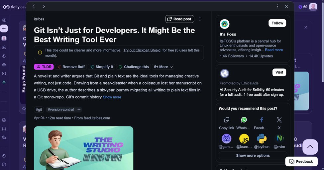
Task: Open modal options three-dot menu beside close
Action: pos(277,6)
